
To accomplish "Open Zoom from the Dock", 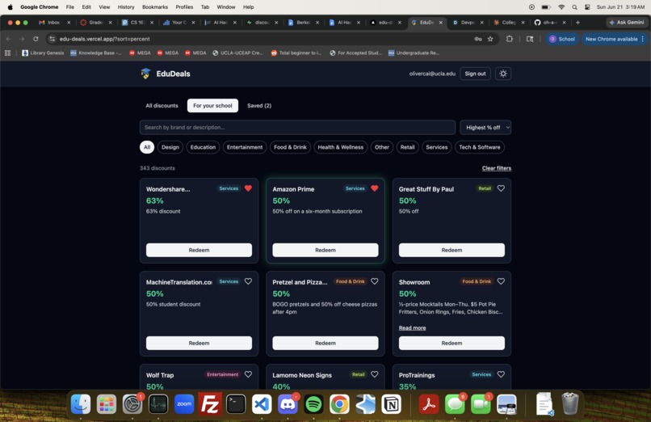I will (184, 403).
